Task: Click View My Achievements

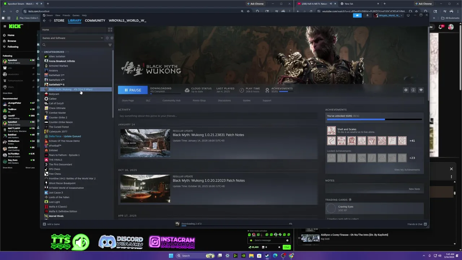Action: [407, 170]
